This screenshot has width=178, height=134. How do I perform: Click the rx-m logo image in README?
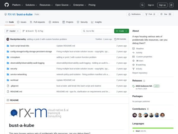coord(39,113)
